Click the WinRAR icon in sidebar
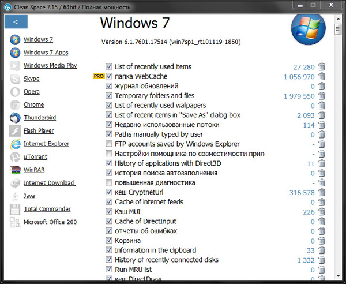Viewport: 346px width, 284px height. [x=14, y=170]
